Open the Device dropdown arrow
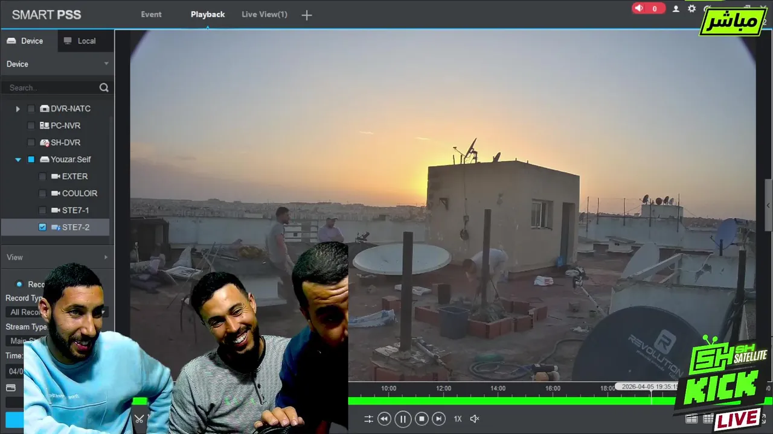The image size is (773, 434). (106, 64)
